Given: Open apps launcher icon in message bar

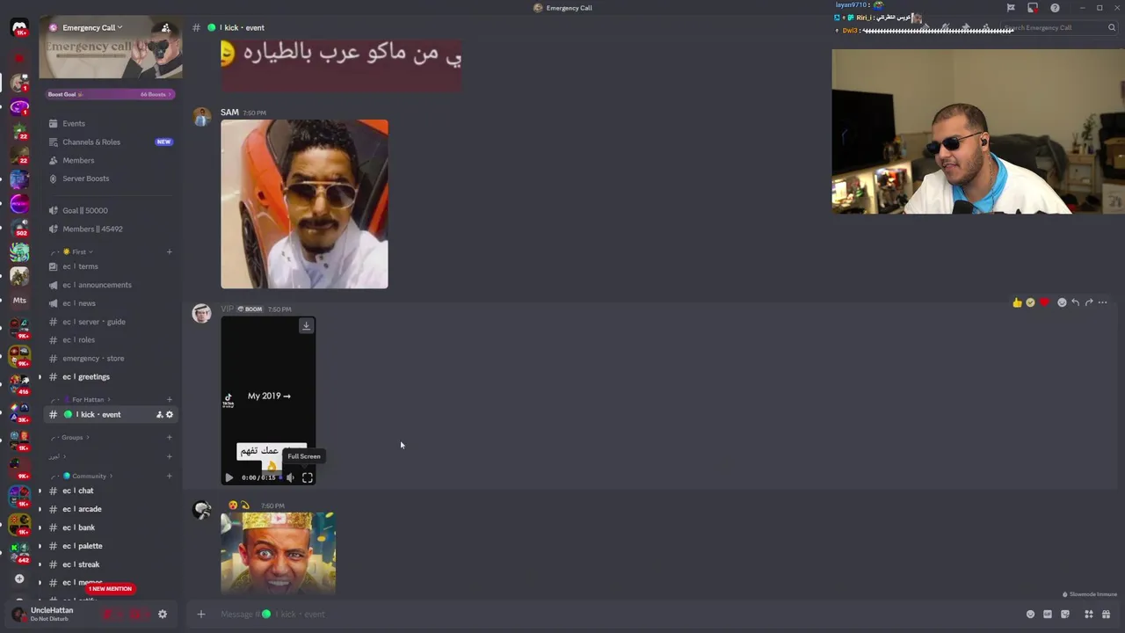Looking at the screenshot, I should 1088,614.
